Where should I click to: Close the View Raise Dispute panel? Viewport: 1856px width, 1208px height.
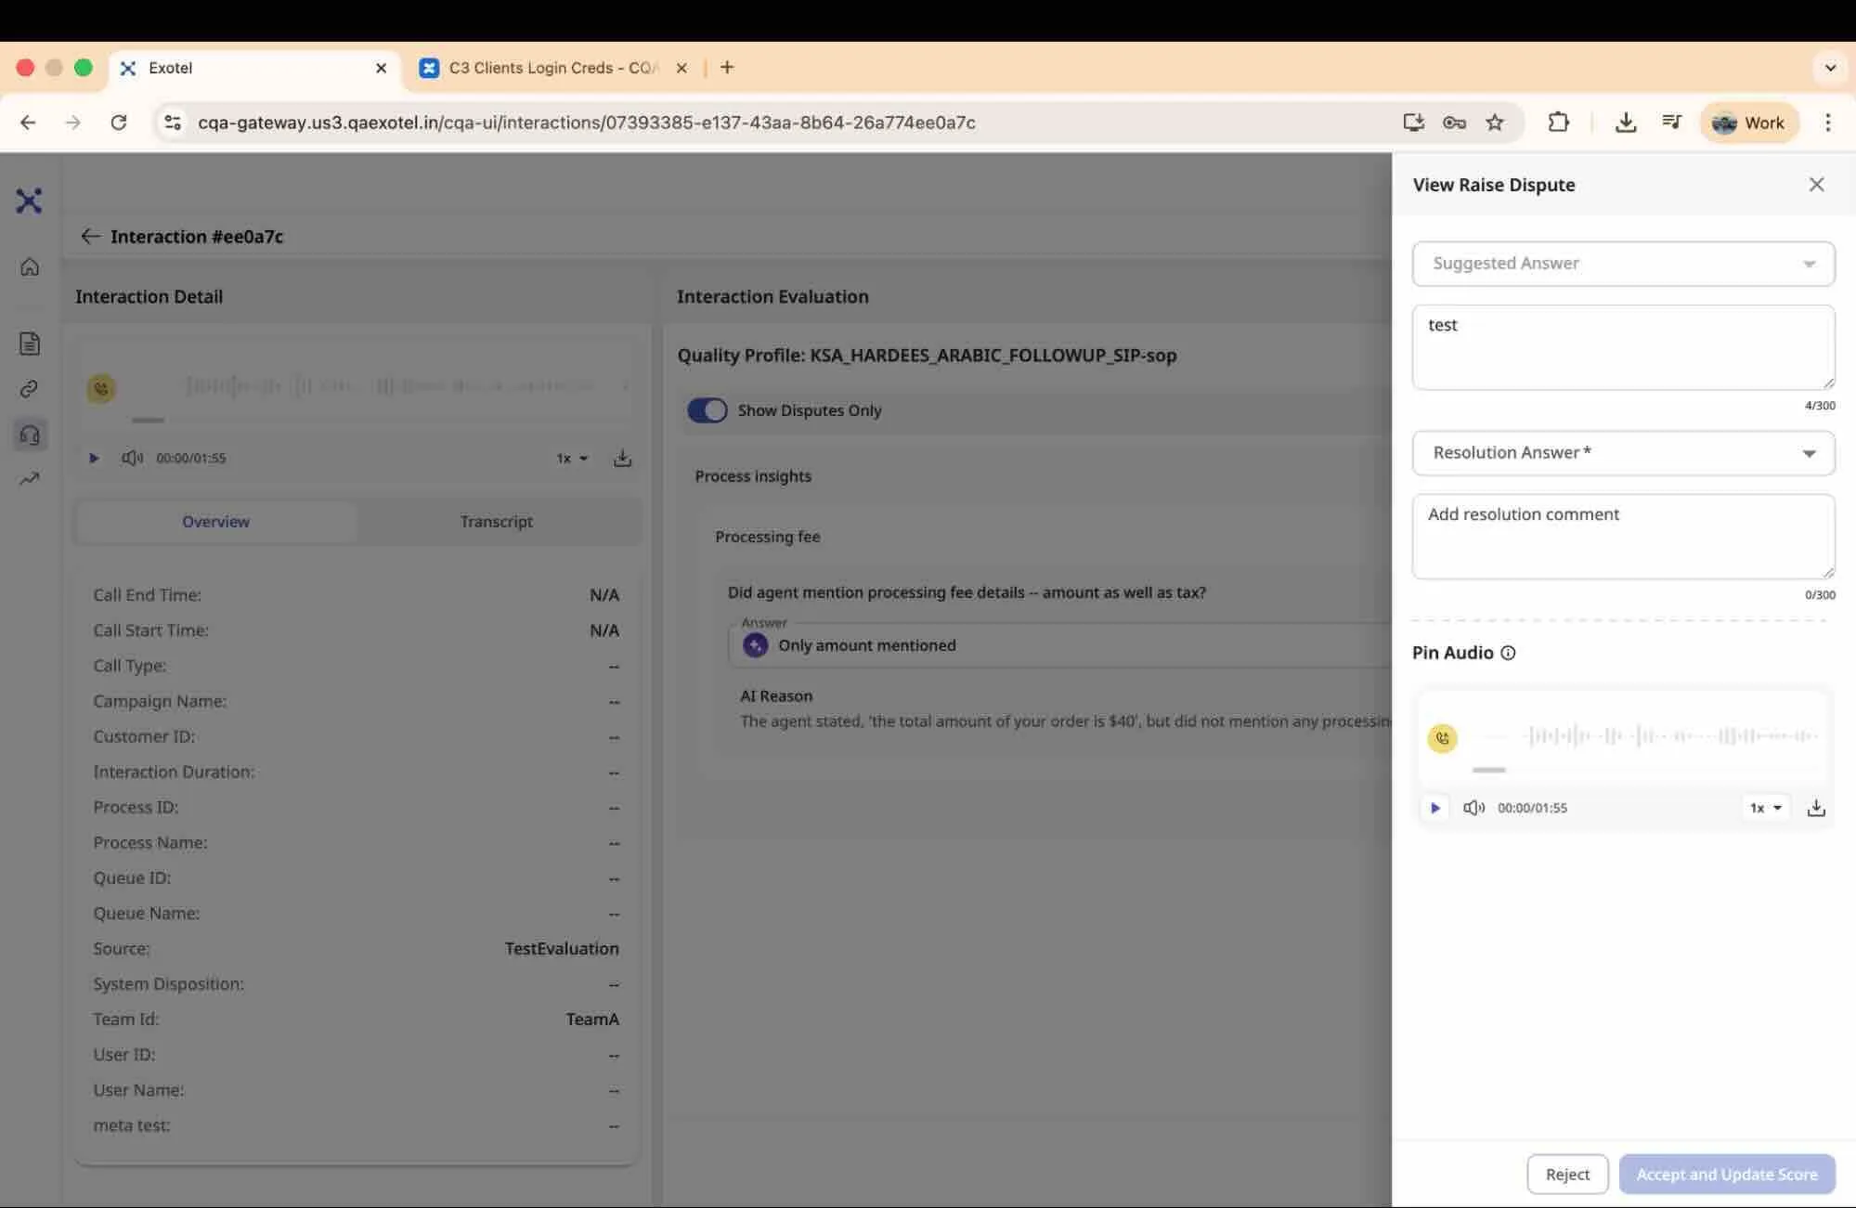(1816, 185)
